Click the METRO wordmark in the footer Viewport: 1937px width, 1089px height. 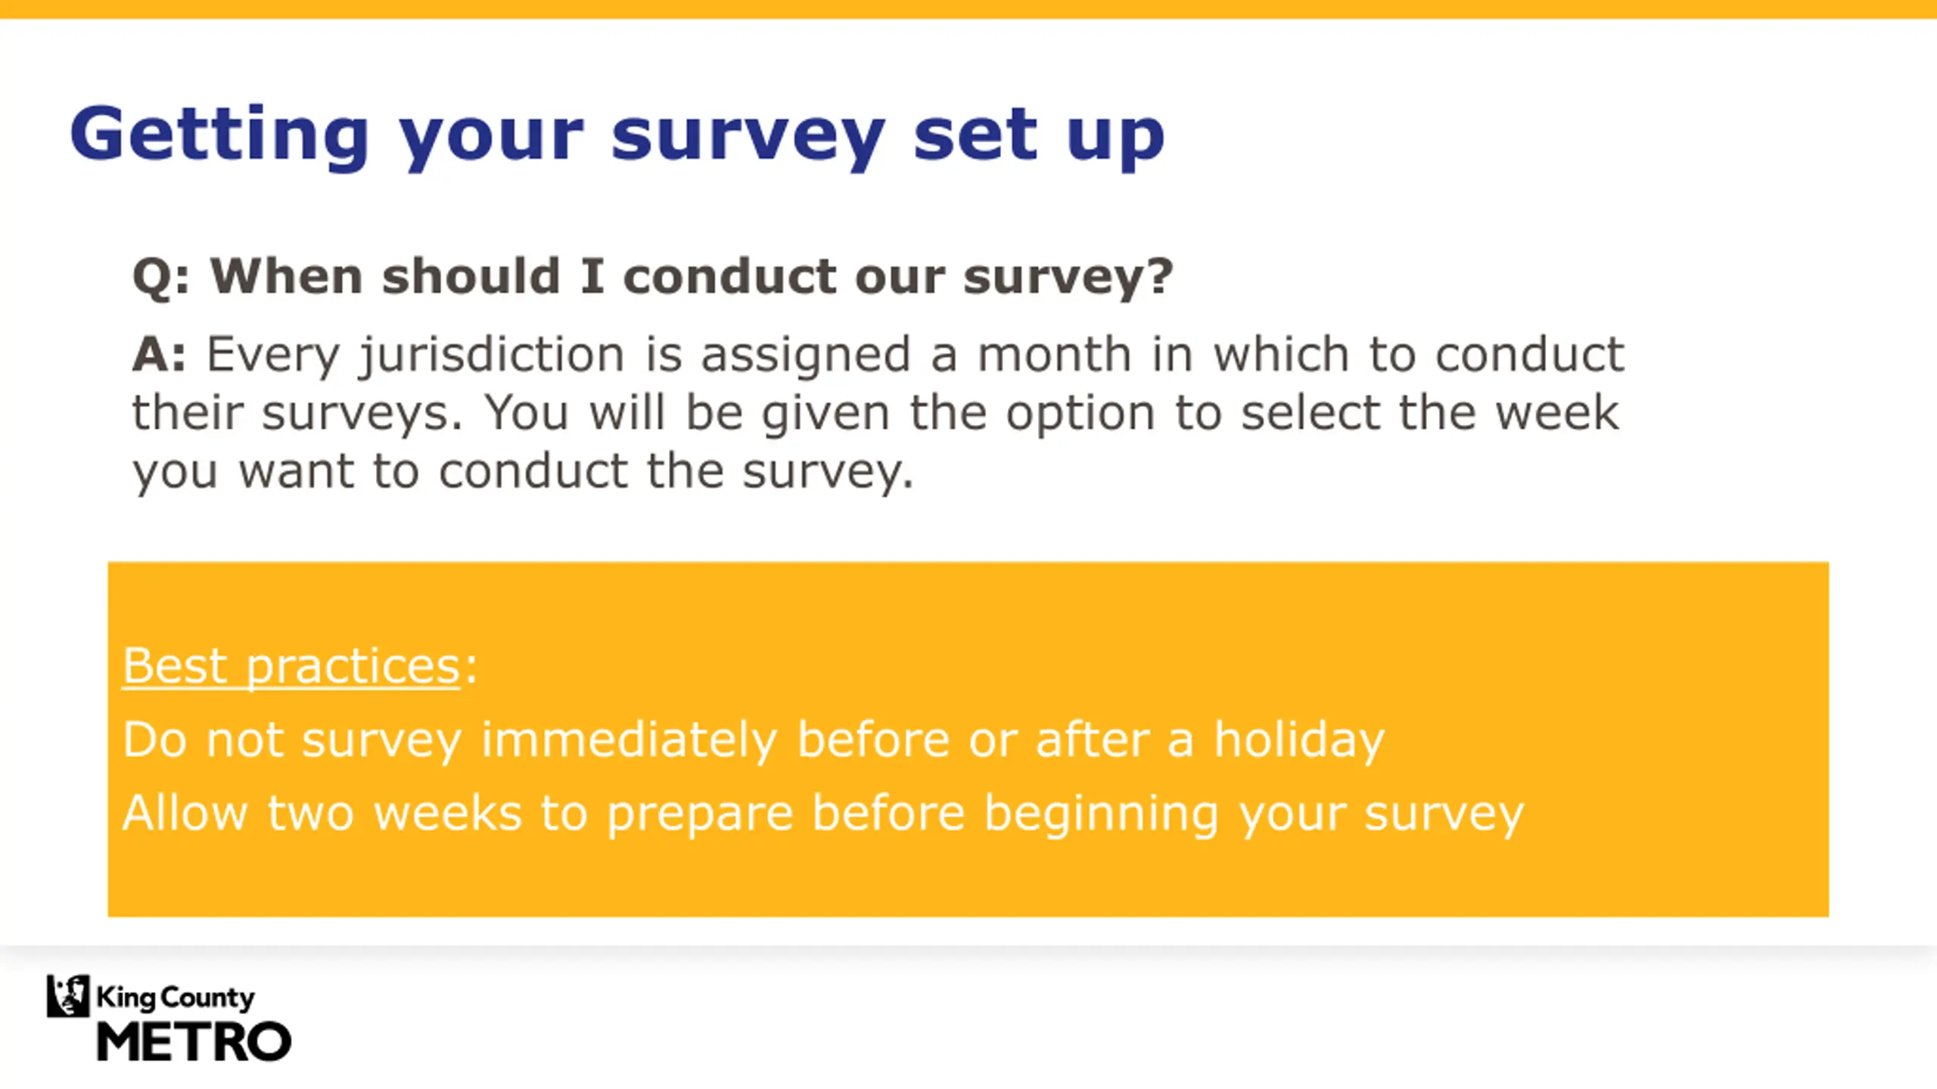[194, 1041]
